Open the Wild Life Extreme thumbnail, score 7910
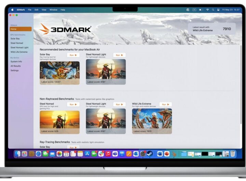Screen dimensions: 246x181 coord(152,121)
